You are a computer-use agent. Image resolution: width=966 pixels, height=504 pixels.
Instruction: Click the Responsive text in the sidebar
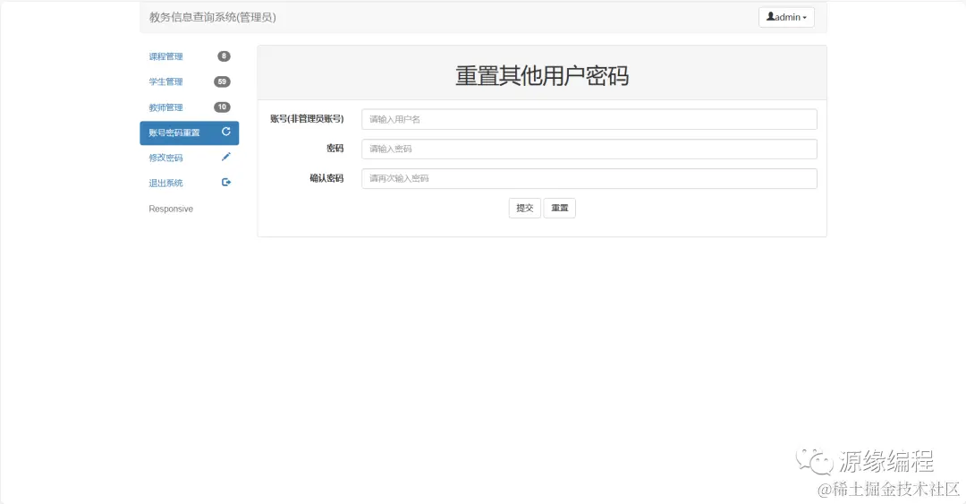(x=171, y=209)
